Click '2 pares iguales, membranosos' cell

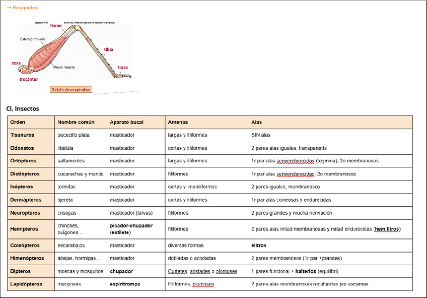[286, 187]
